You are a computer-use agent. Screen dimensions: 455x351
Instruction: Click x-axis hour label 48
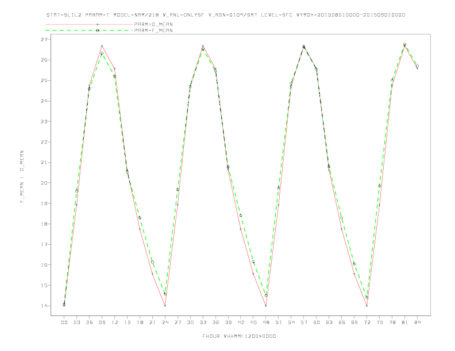(266, 322)
